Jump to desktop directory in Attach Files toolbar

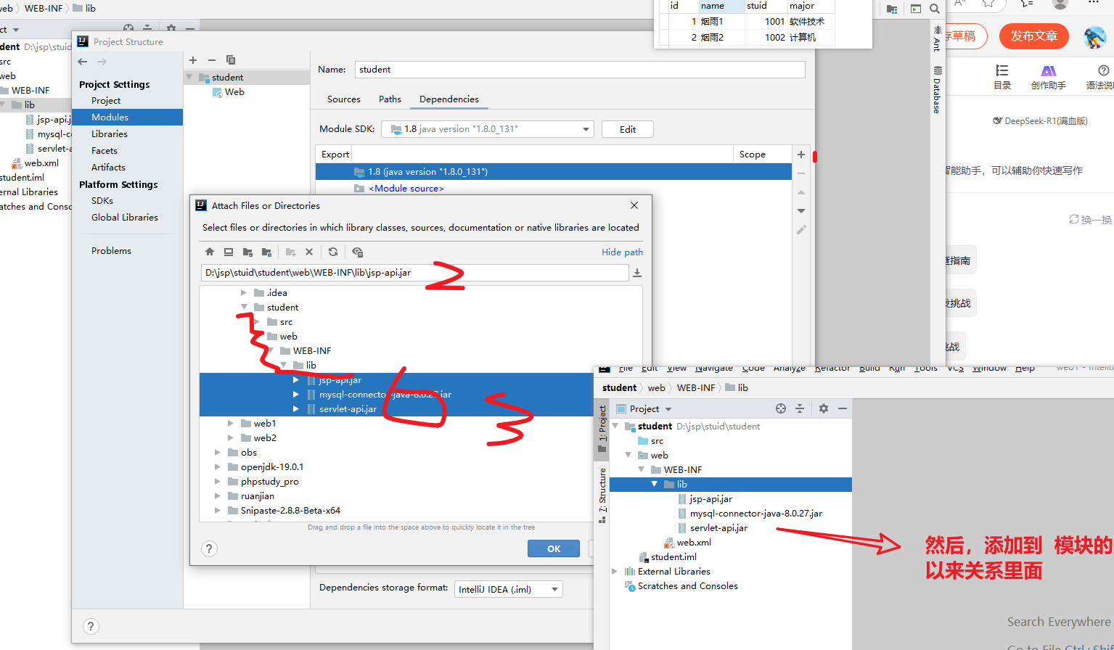coord(229,252)
